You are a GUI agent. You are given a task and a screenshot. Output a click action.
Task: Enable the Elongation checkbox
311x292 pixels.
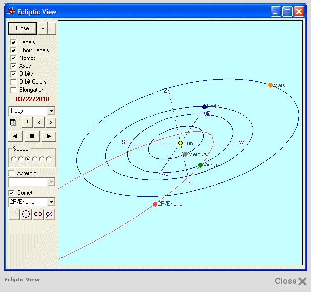coord(13,90)
